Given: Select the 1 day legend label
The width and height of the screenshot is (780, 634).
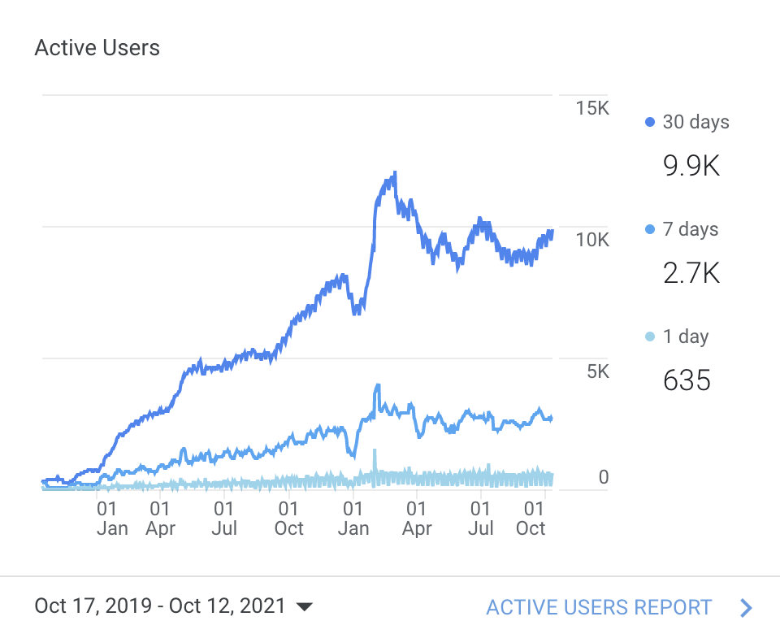Looking at the screenshot, I should 686,337.
